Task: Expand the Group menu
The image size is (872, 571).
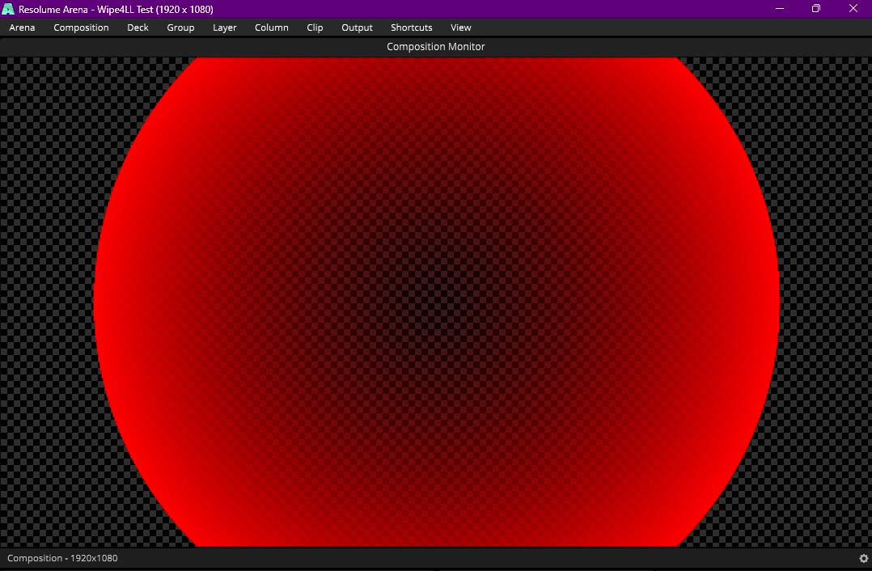Action: pyautogui.click(x=180, y=27)
